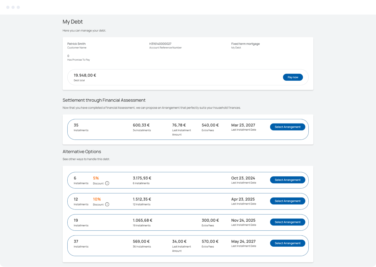Click the Alternative Options heading
The height and width of the screenshot is (267, 376).
coord(82,151)
